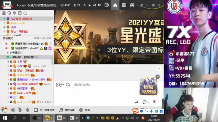Toggle Sogou Chinese mode 中 button
Viewport: 218px width, 122px height.
click(141, 111)
